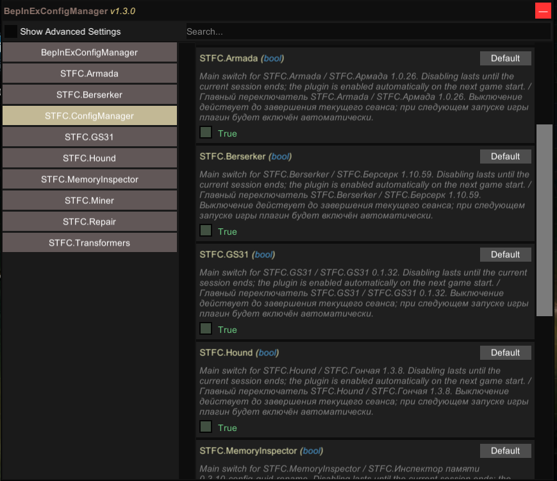Viewport: 557px width, 481px height.
Task: Click in the Search field
Action: (x=368, y=31)
